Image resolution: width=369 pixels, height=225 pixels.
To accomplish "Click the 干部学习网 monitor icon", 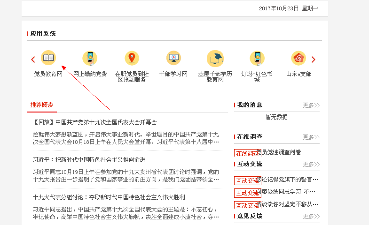I will (173, 58).
